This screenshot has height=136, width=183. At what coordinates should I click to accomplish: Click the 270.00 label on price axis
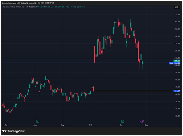[177, 15]
